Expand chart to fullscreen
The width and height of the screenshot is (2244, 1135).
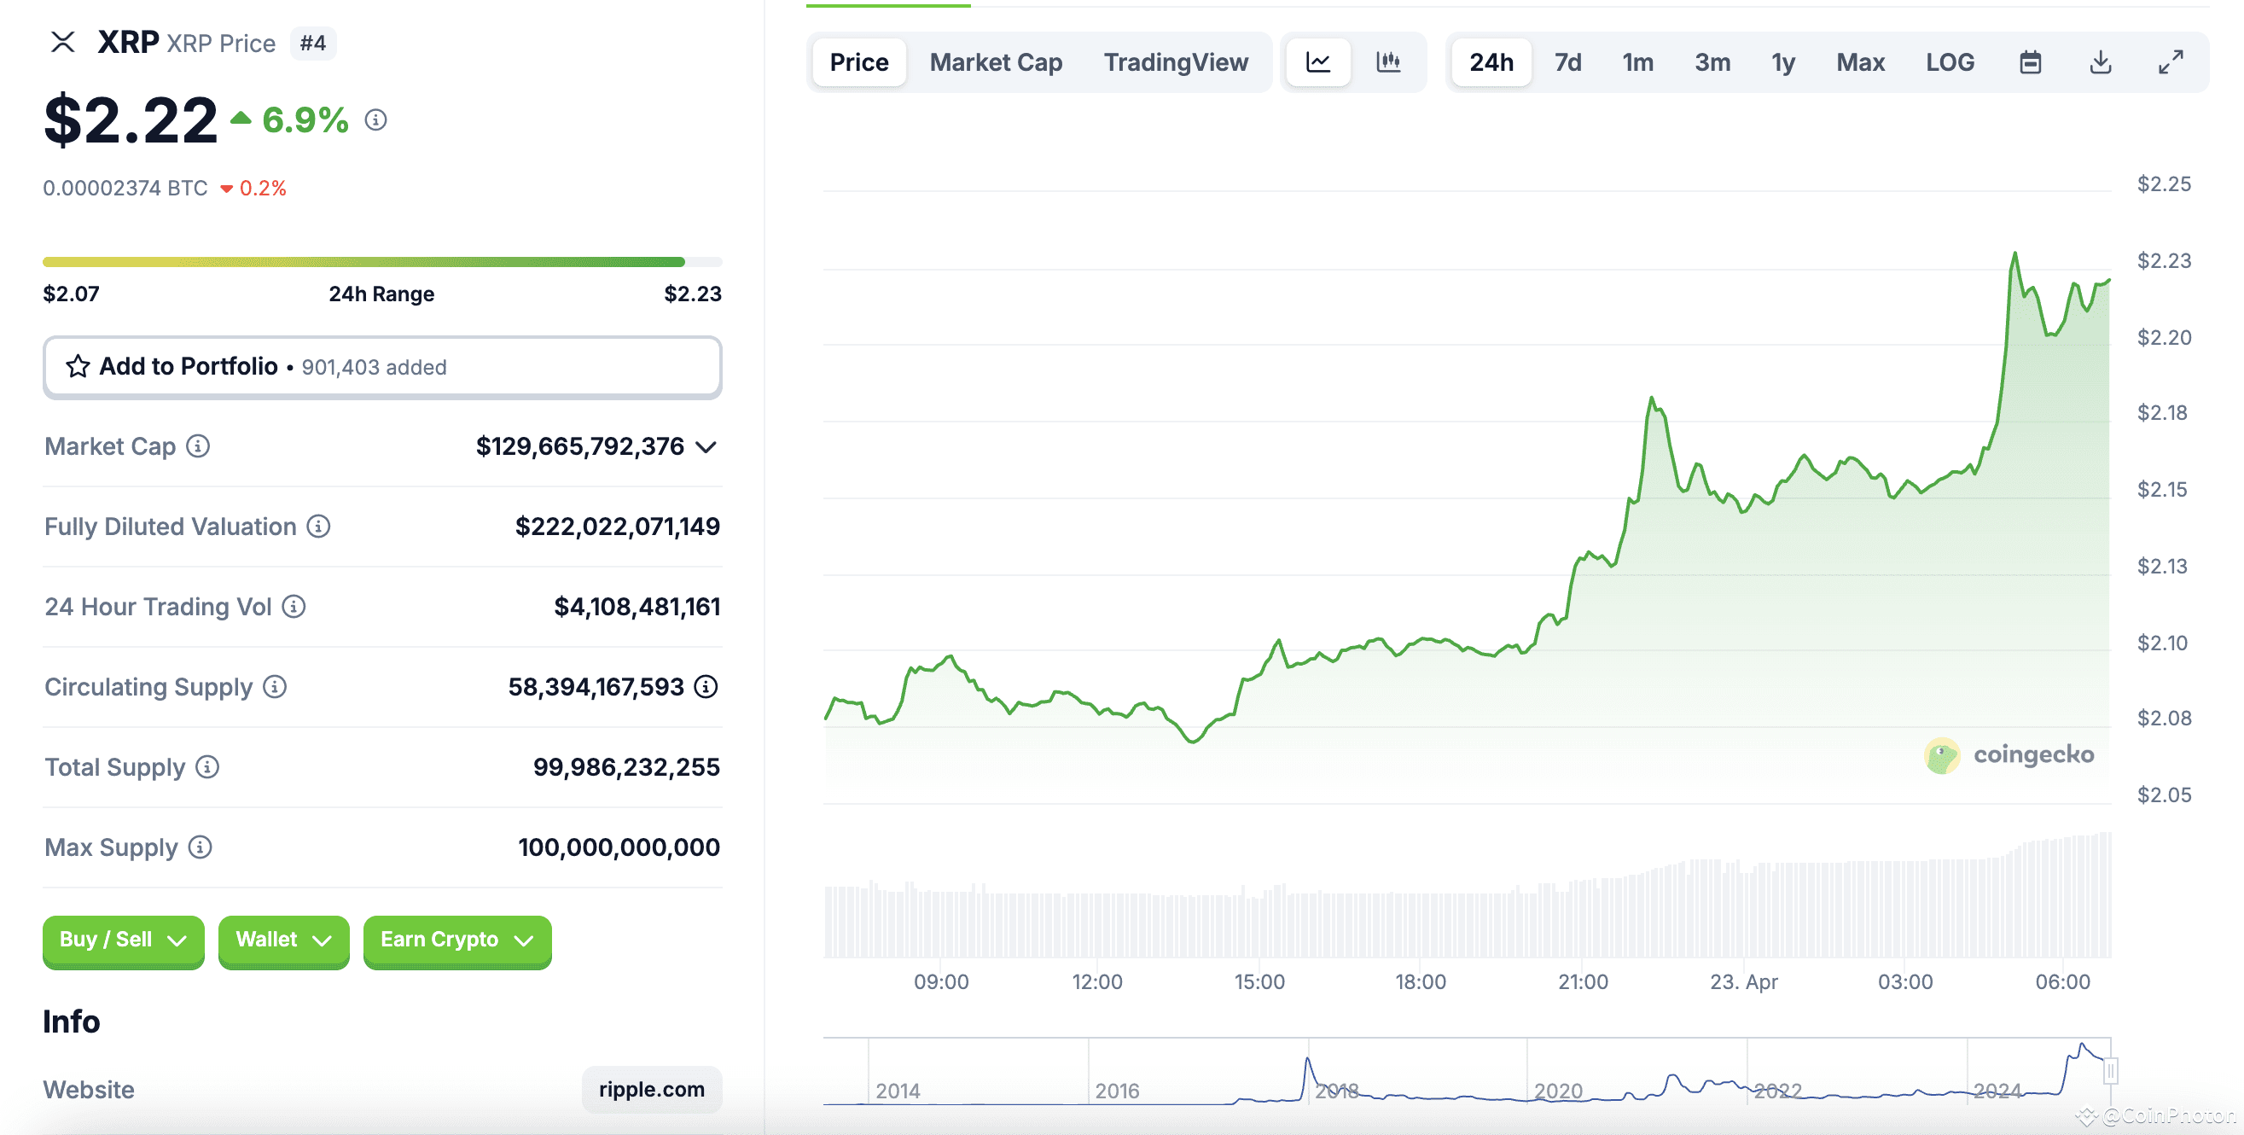pos(2170,61)
